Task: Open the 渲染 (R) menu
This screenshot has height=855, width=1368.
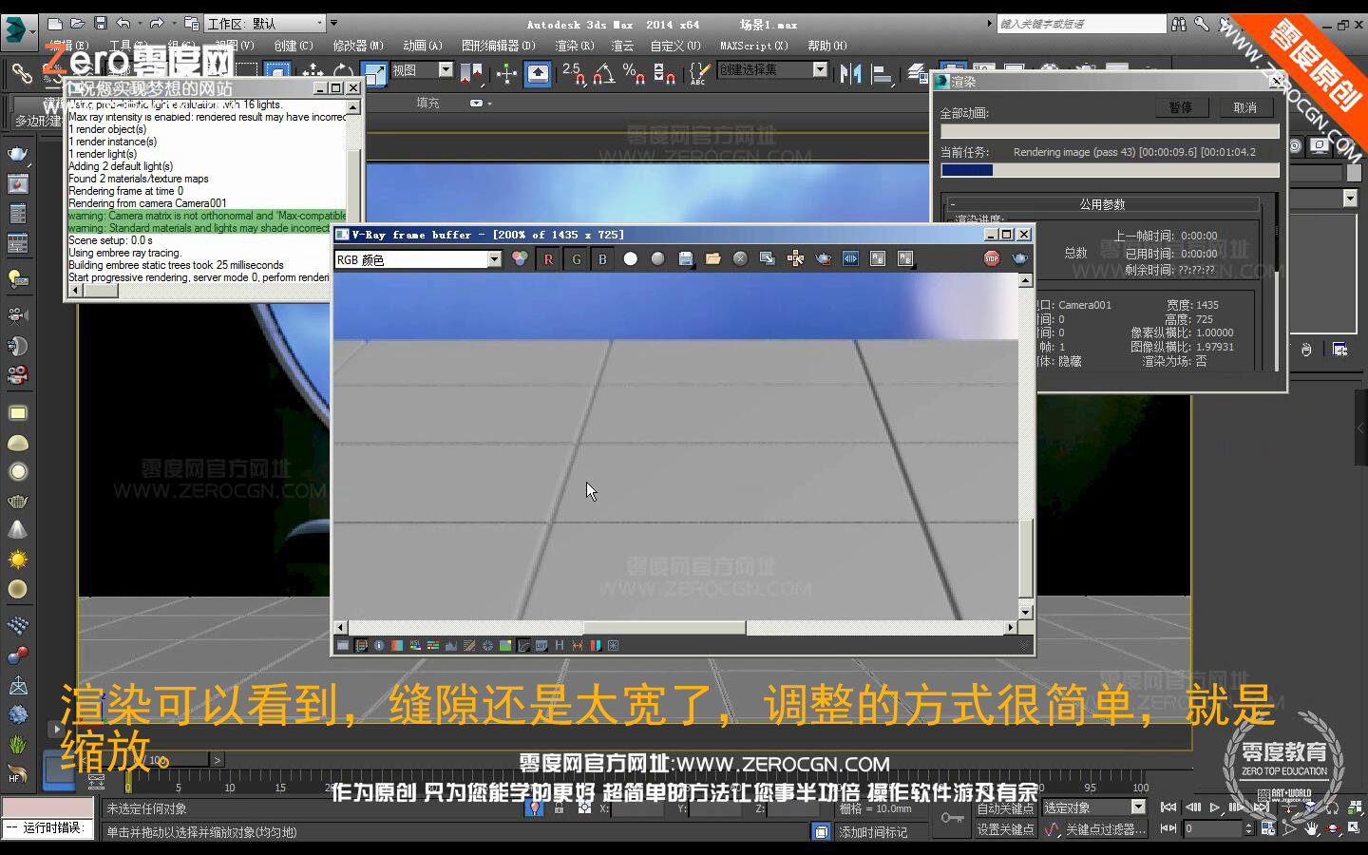Action: click(575, 46)
